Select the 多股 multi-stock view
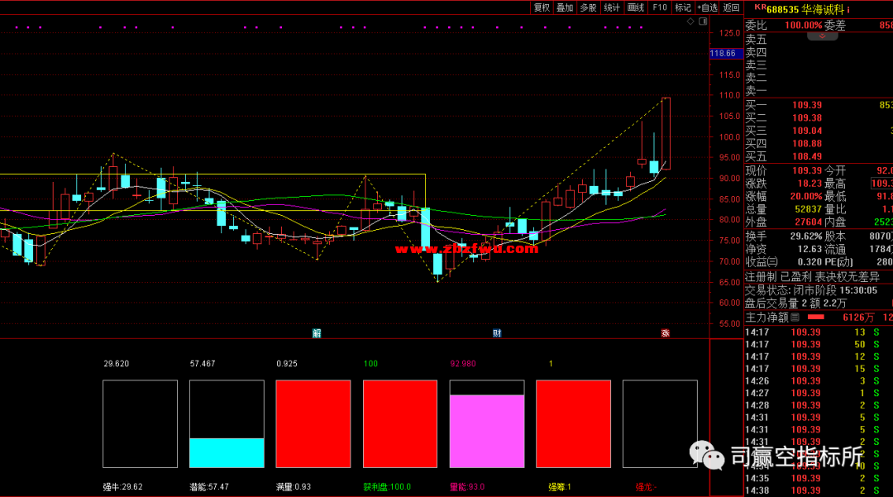The width and height of the screenshot is (893, 497). 588,7
